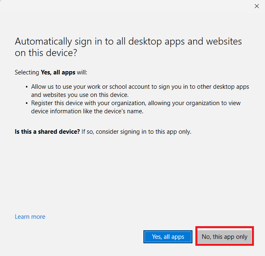Click the "Is this a shared device?" bold text
Viewport: 265px width, 256px height.
pos(47,132)
